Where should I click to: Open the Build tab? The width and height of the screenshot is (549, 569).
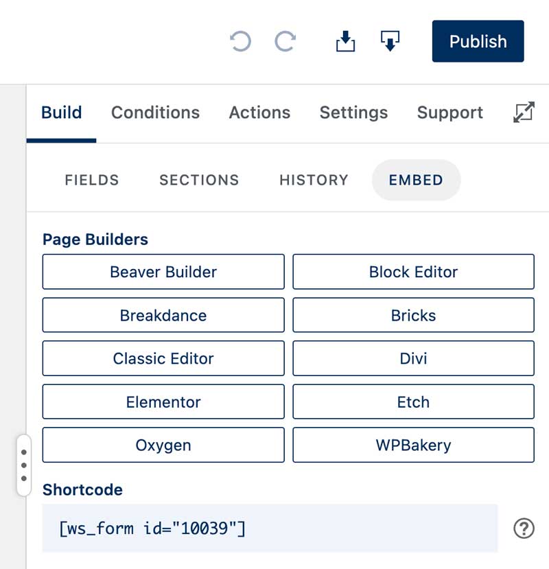61,113
